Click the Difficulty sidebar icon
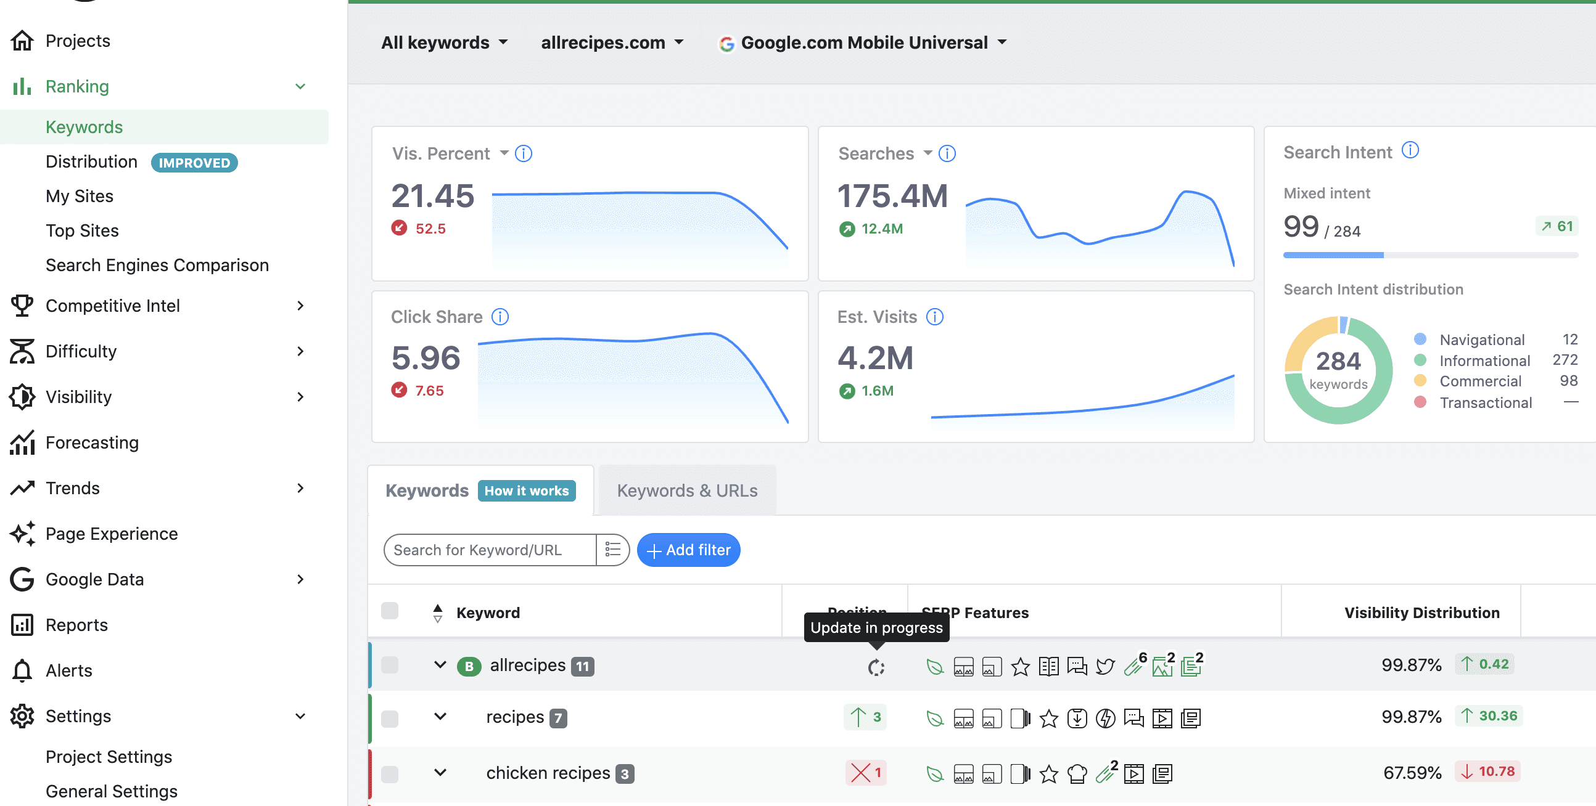 click(x=22, y=351)
